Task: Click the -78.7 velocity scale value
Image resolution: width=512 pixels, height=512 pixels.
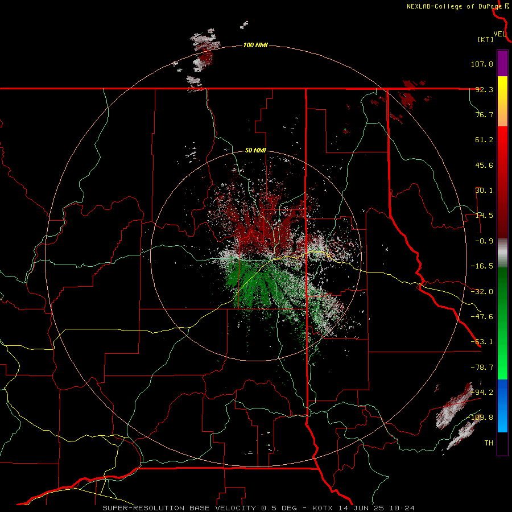Action: pyautogui.click(x=482, y=368)
